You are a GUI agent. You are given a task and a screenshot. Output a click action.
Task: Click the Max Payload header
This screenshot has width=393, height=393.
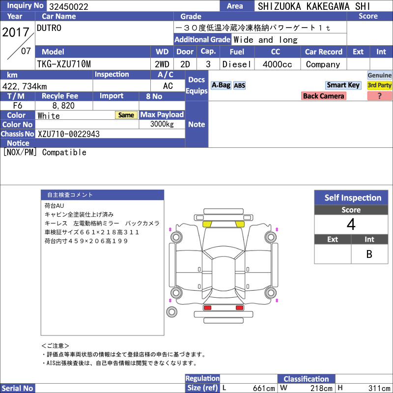click(x=162, y=114)
